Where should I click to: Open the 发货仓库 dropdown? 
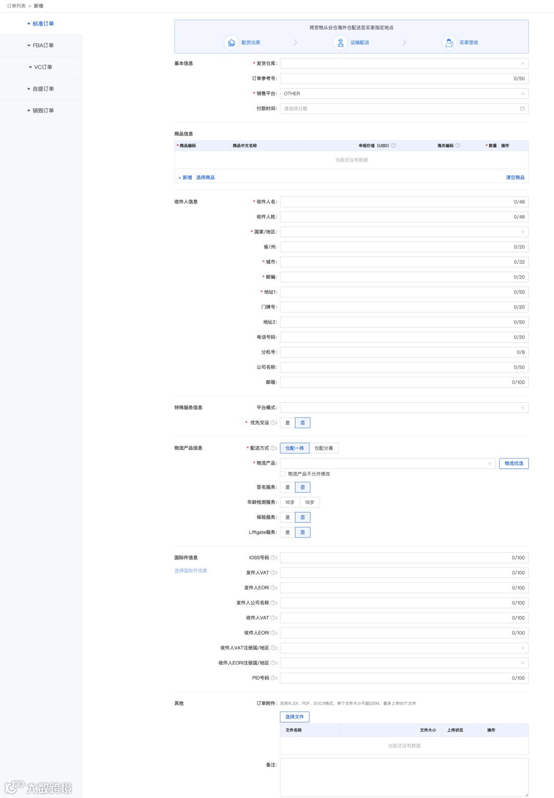pos(404,64)
